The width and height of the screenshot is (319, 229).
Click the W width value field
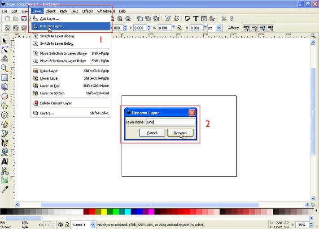(x=164, y=28)
